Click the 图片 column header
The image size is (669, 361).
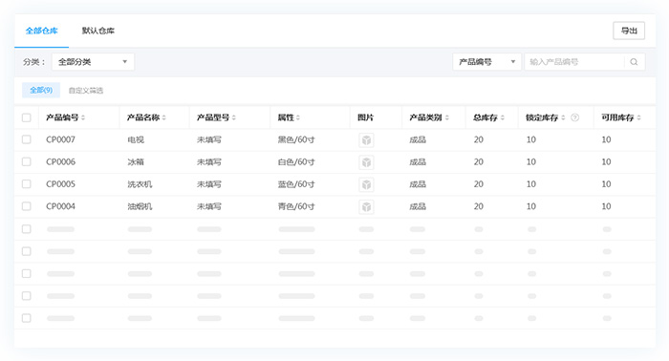click(x=366, y=117)
